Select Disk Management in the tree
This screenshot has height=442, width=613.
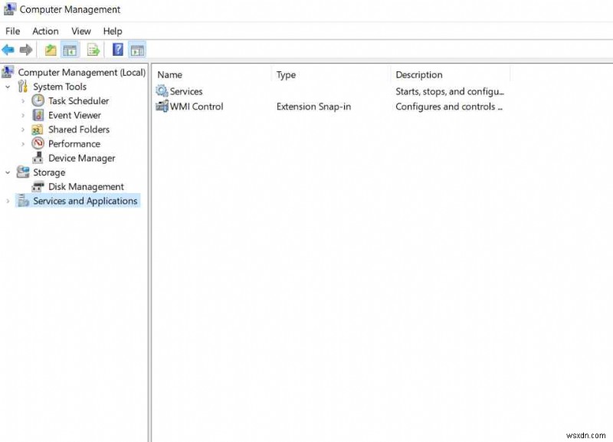[85, 186]
